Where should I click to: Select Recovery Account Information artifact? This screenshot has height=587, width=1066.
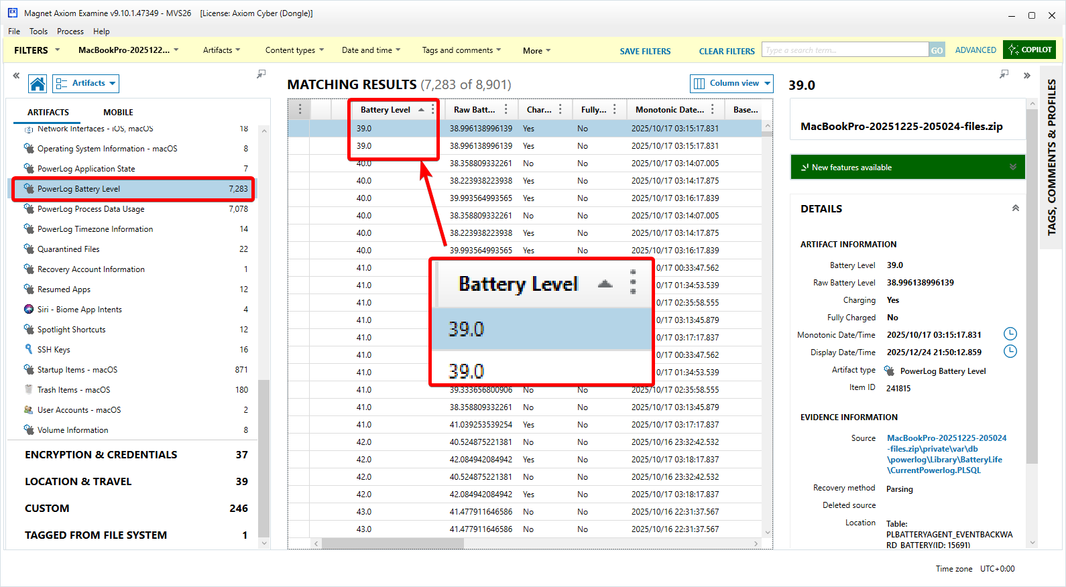click(x=136, y=269)
